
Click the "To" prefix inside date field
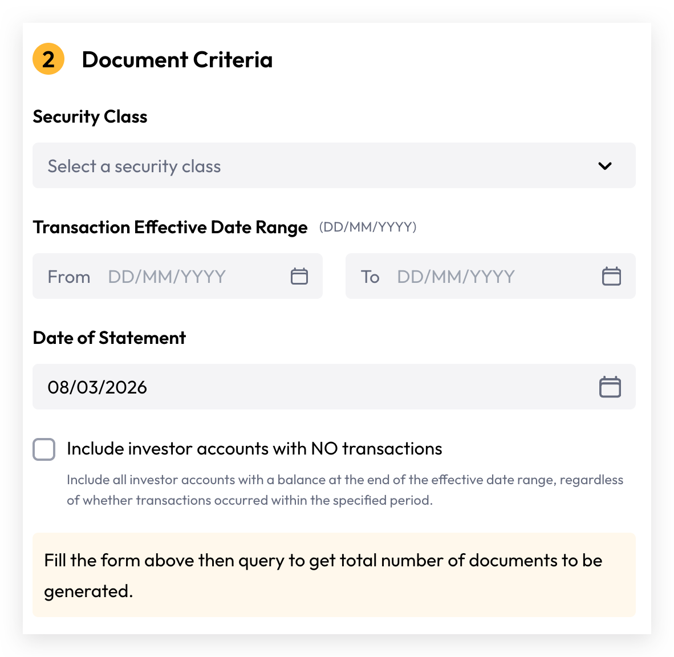pyautogui.click(x=370, y=277)
